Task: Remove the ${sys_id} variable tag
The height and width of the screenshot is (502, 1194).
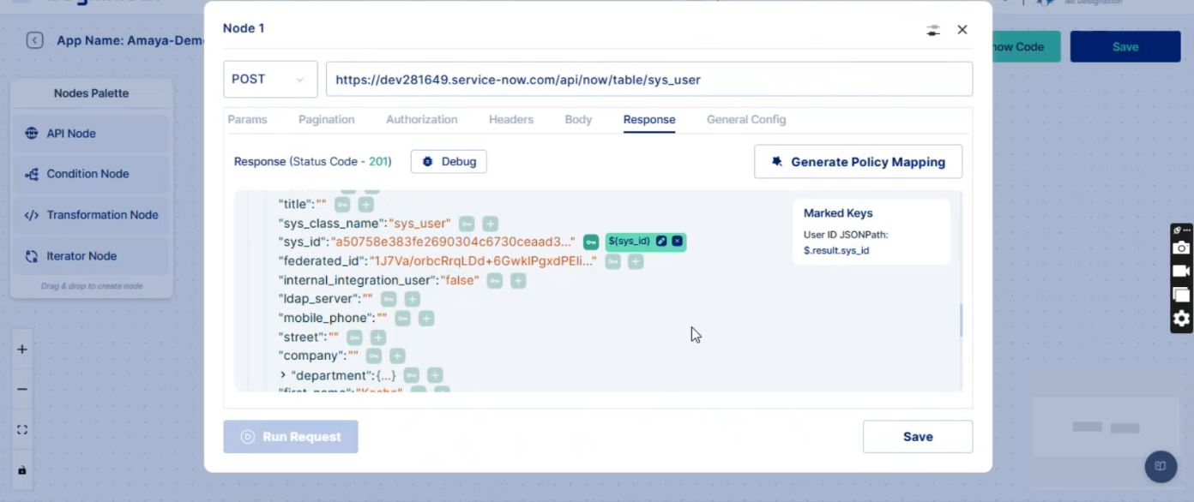Action: coord(677,242)
